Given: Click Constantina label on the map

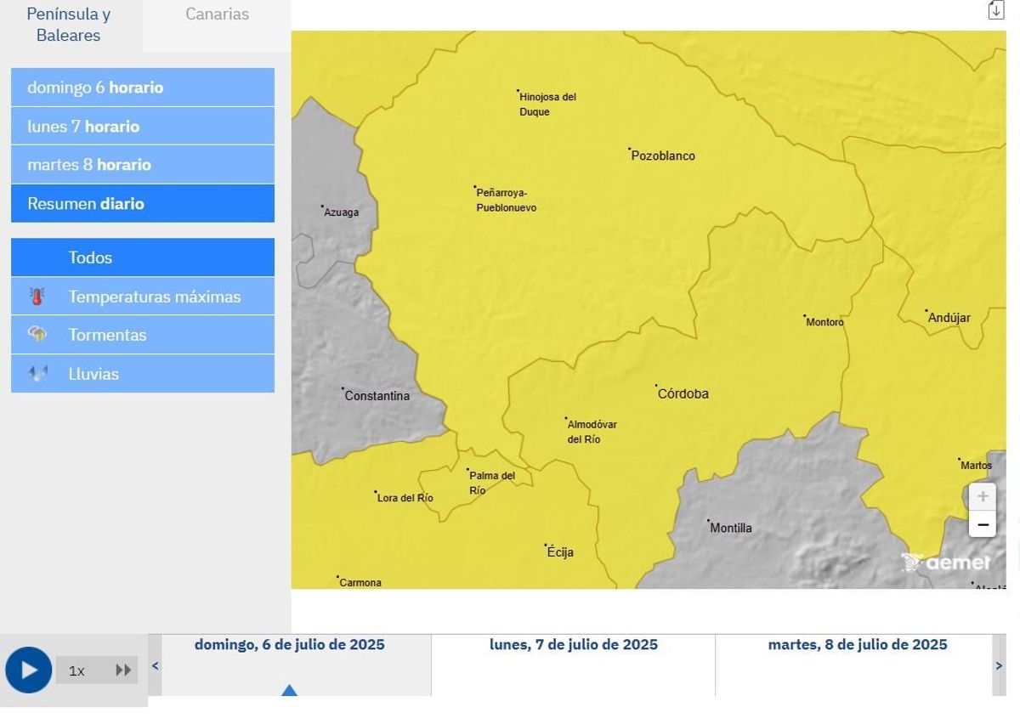Looking at the screenshot, I should click(377, 396).
